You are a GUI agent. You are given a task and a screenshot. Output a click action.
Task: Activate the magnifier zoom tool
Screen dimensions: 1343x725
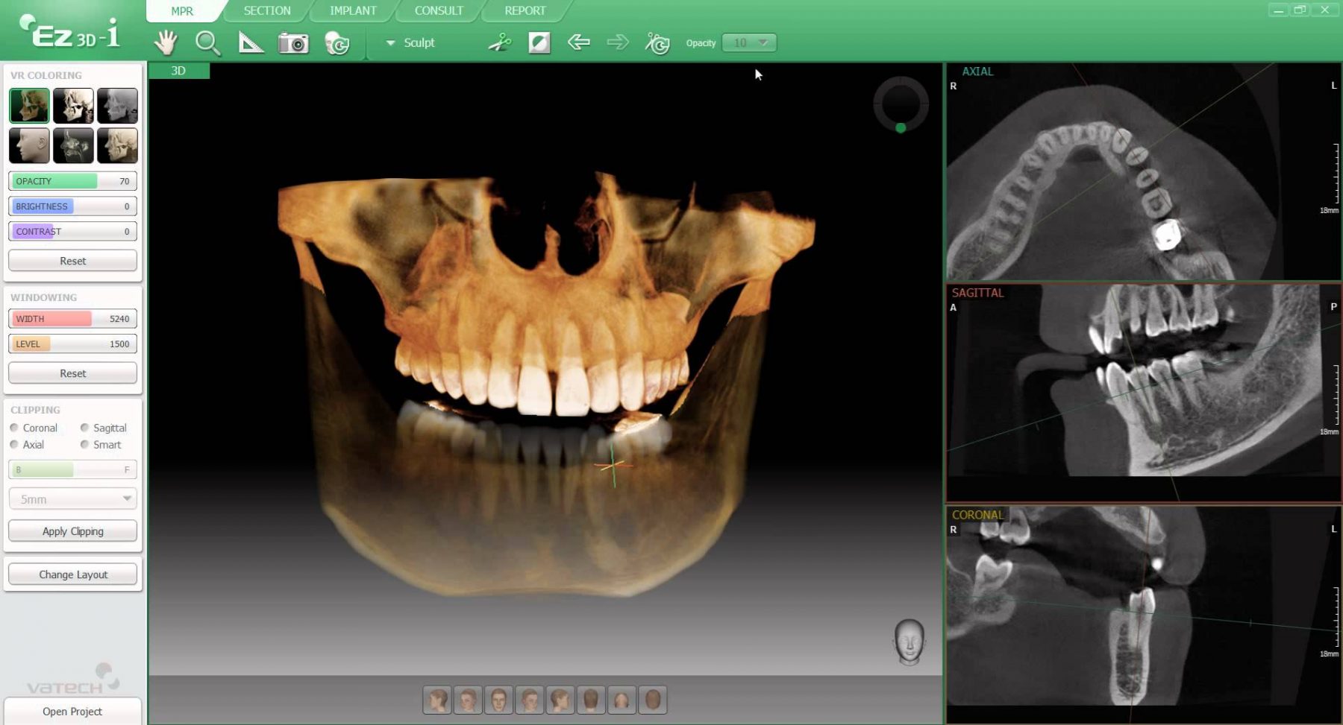[207, 42]
